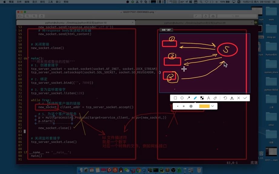This screenshot has width=279, height=174.
Task: Select the largest brush size dot
Action: click(x=191, y=106)
